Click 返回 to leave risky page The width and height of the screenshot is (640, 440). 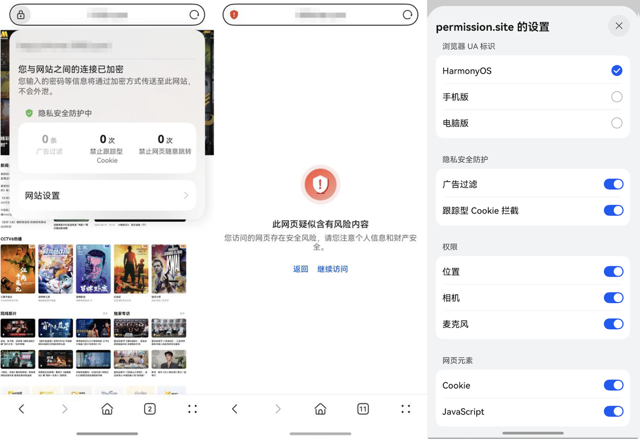[x=300, y=269]
